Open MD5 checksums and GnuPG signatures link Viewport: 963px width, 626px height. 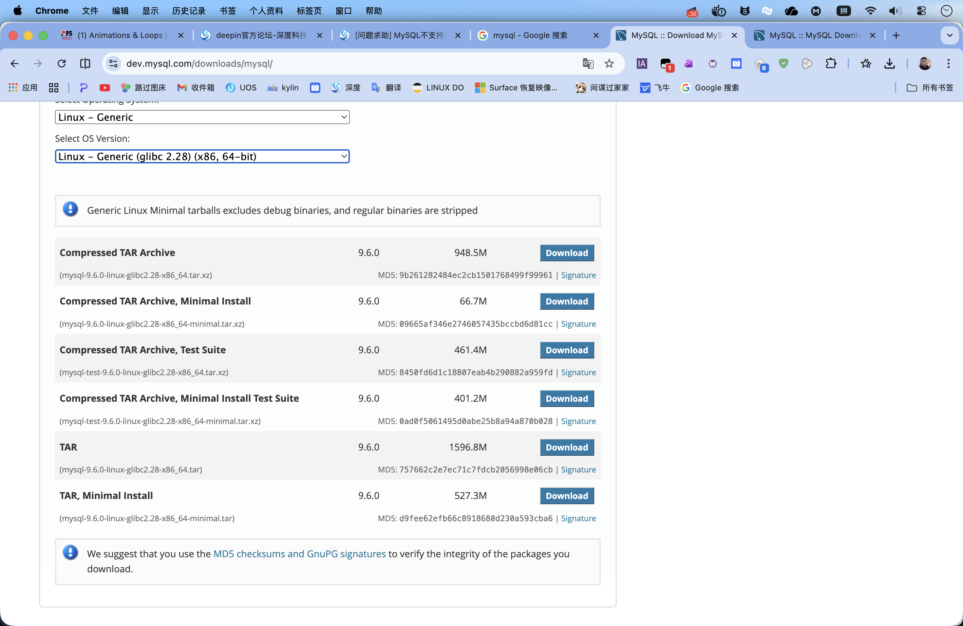click(299, 554)
